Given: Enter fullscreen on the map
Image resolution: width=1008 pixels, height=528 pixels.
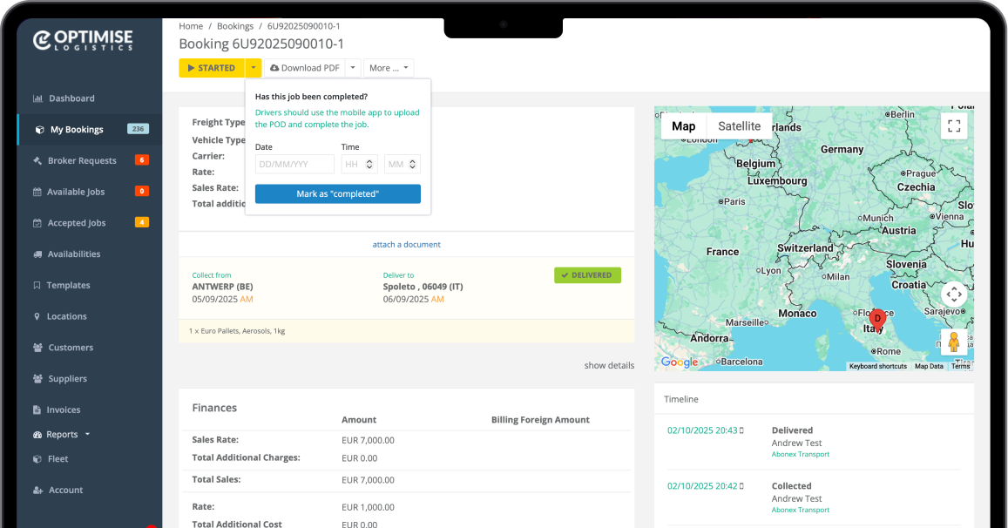Looking at the screenshot, I should click(x=953, y=125).
